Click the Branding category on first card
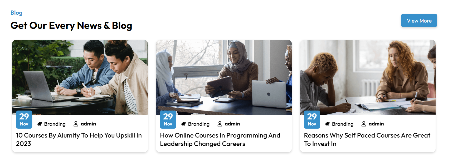Viewport: 458px width, 159px height. click(x=55, y=124)
